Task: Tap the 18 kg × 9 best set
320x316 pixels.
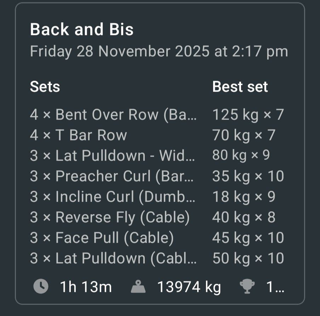Action: 244,197
